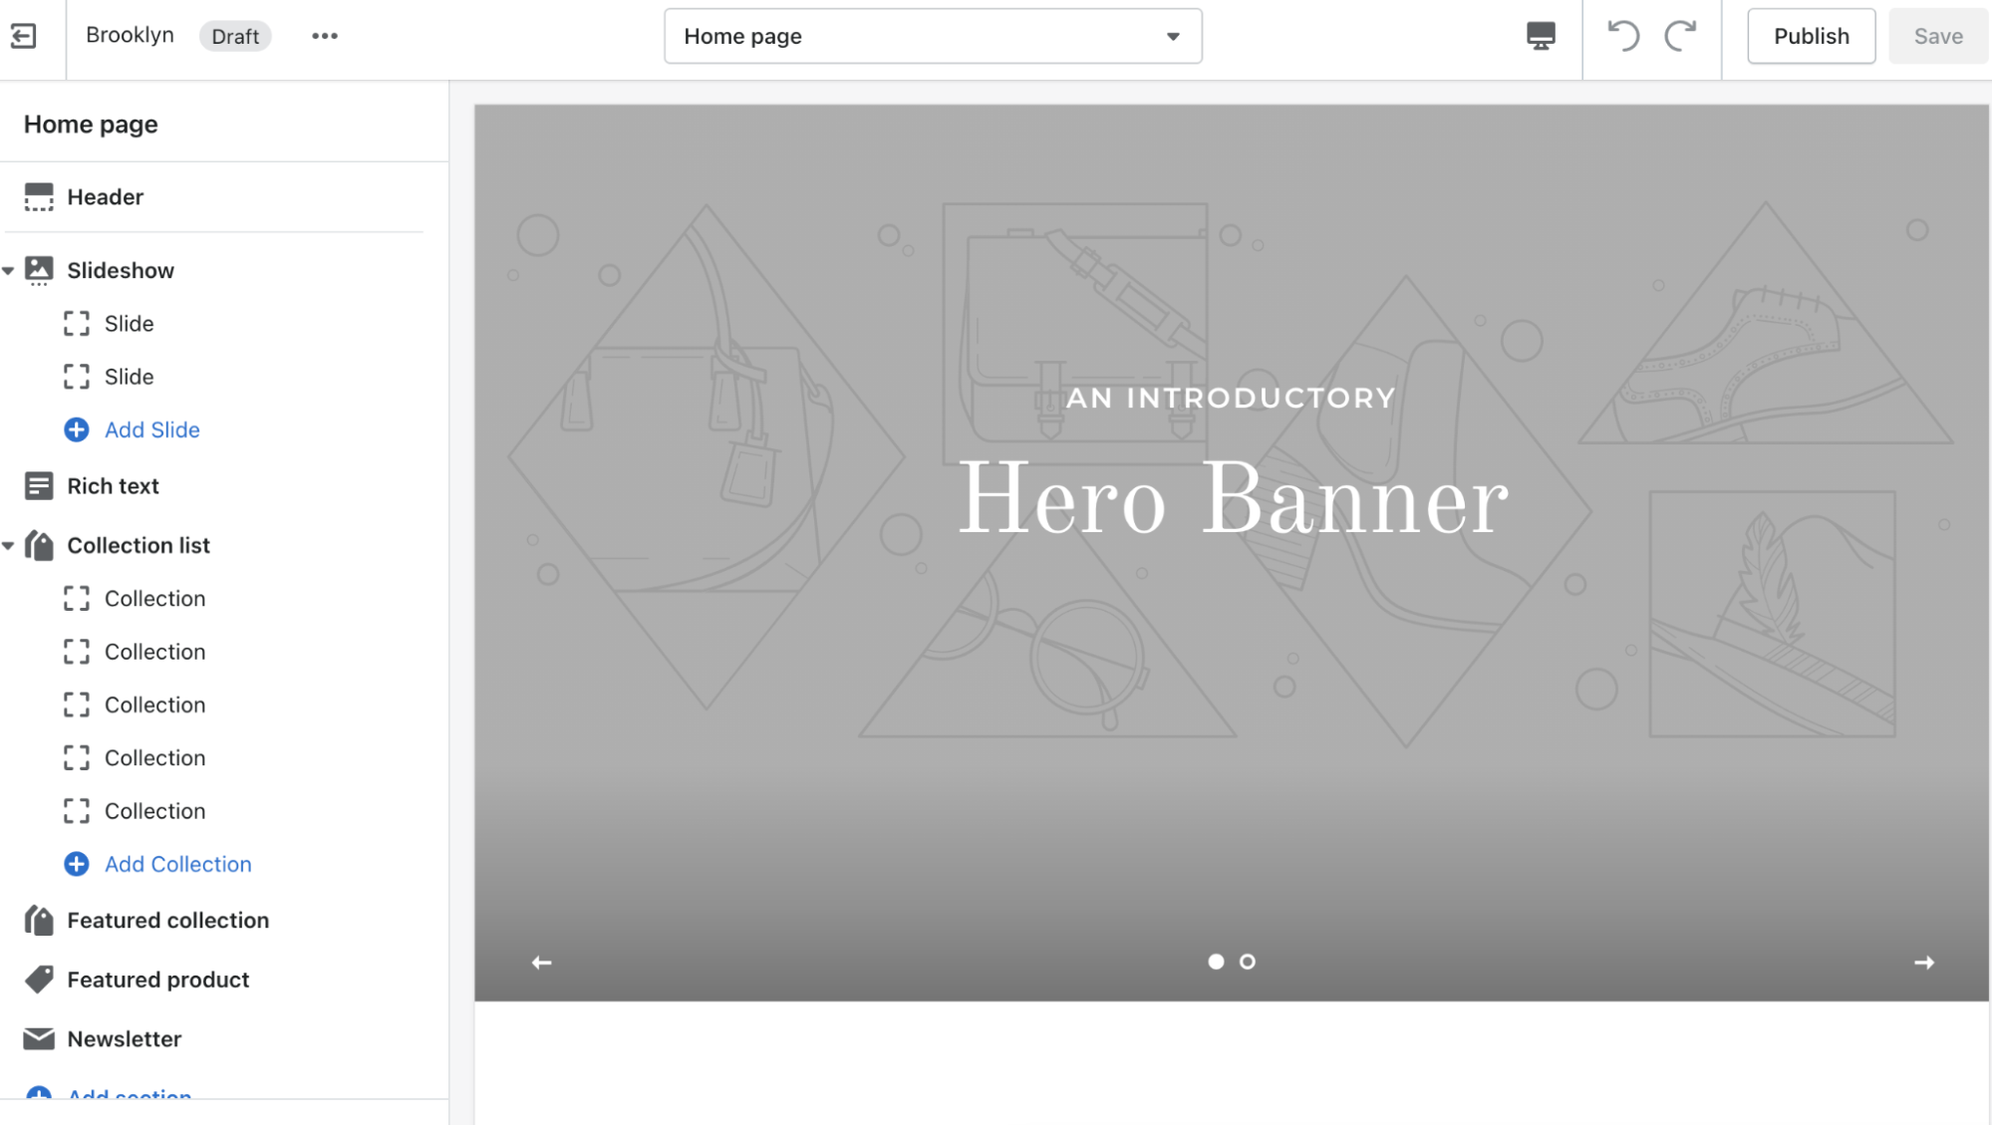
Task: Expand the Collection list section tree
Action: coord(10,544)
